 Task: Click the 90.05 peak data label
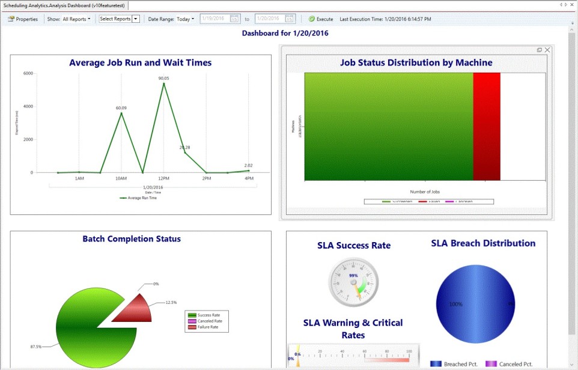pos(163,78)
